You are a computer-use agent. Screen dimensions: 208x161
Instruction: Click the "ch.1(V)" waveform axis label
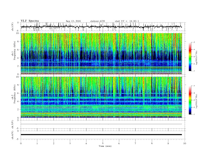(x=13, y=27)
